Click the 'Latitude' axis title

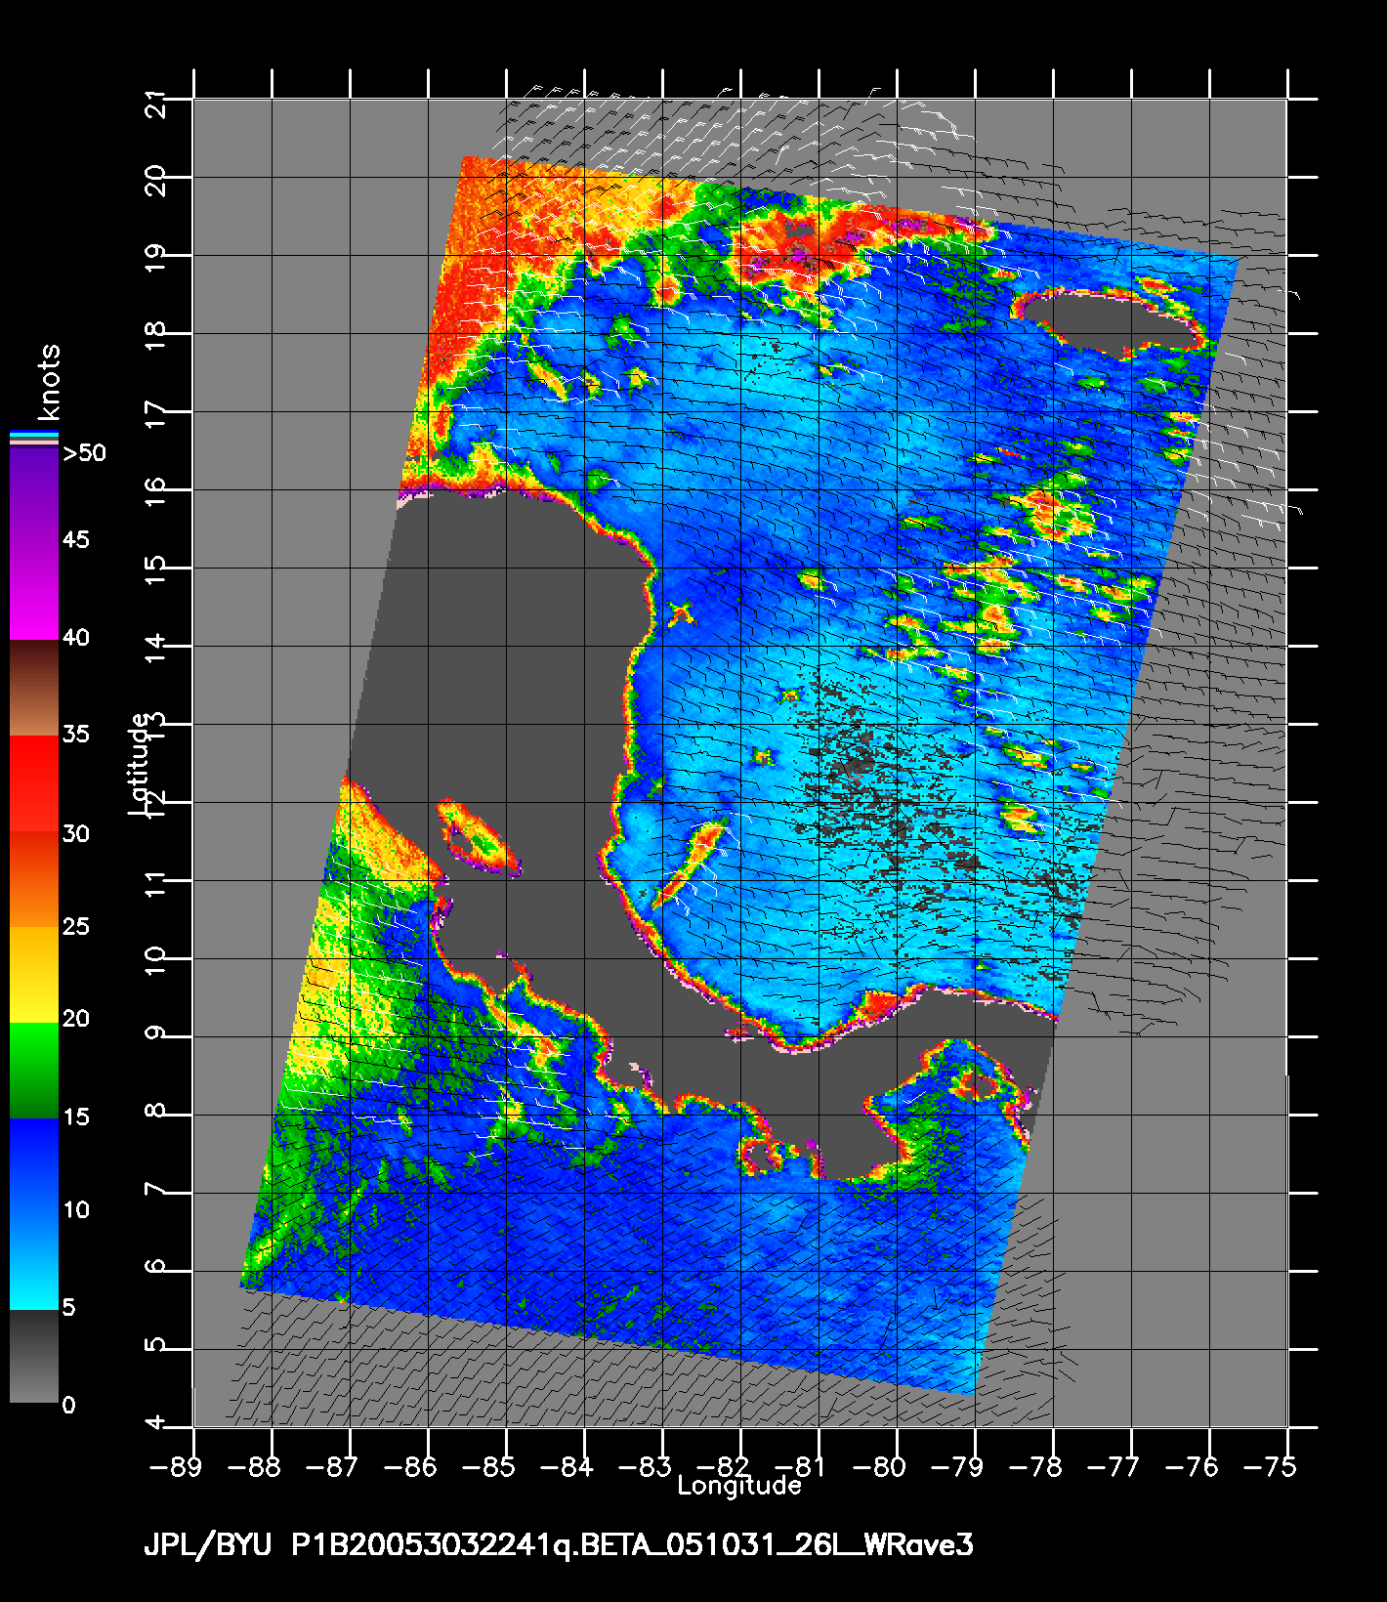click(140, 765)
